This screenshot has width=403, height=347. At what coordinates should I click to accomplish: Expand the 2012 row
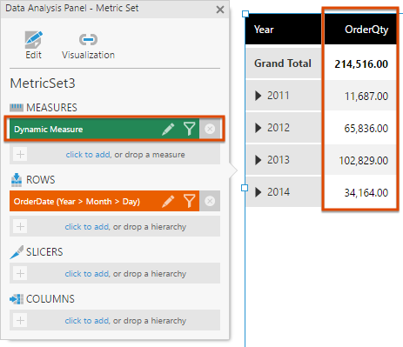(259, 128)
